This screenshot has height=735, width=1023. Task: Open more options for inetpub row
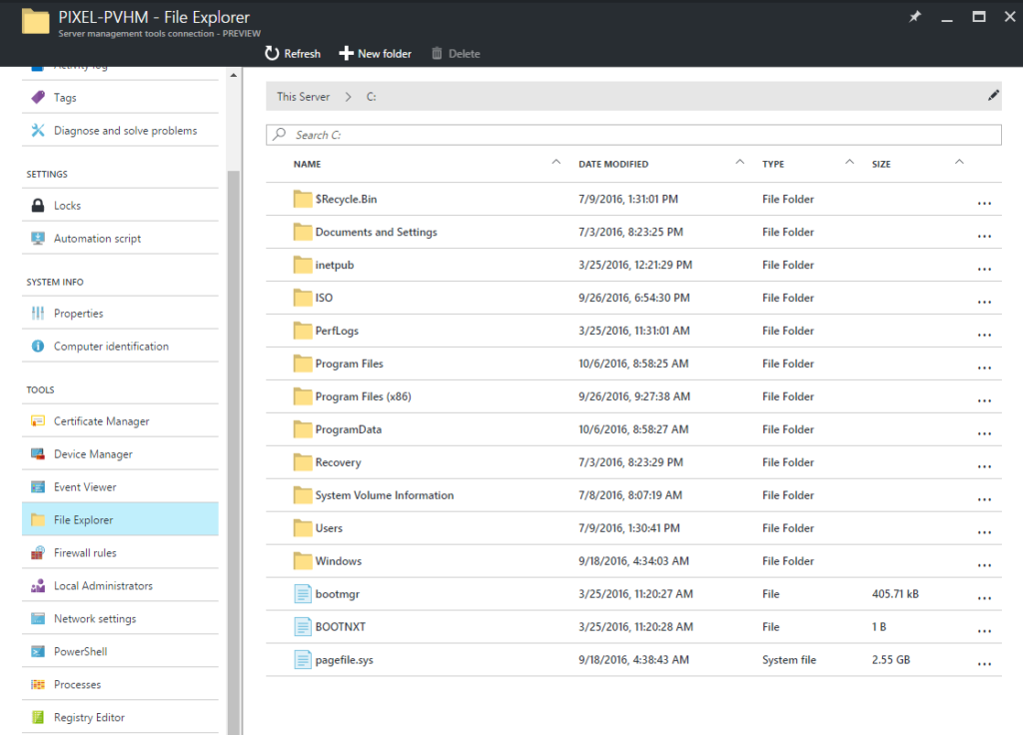point(984,270)
